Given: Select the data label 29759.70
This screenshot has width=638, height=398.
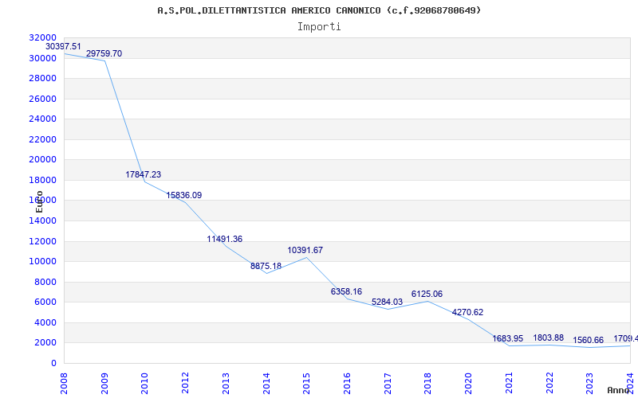Looking at the screenshot, I should [104, 53].
